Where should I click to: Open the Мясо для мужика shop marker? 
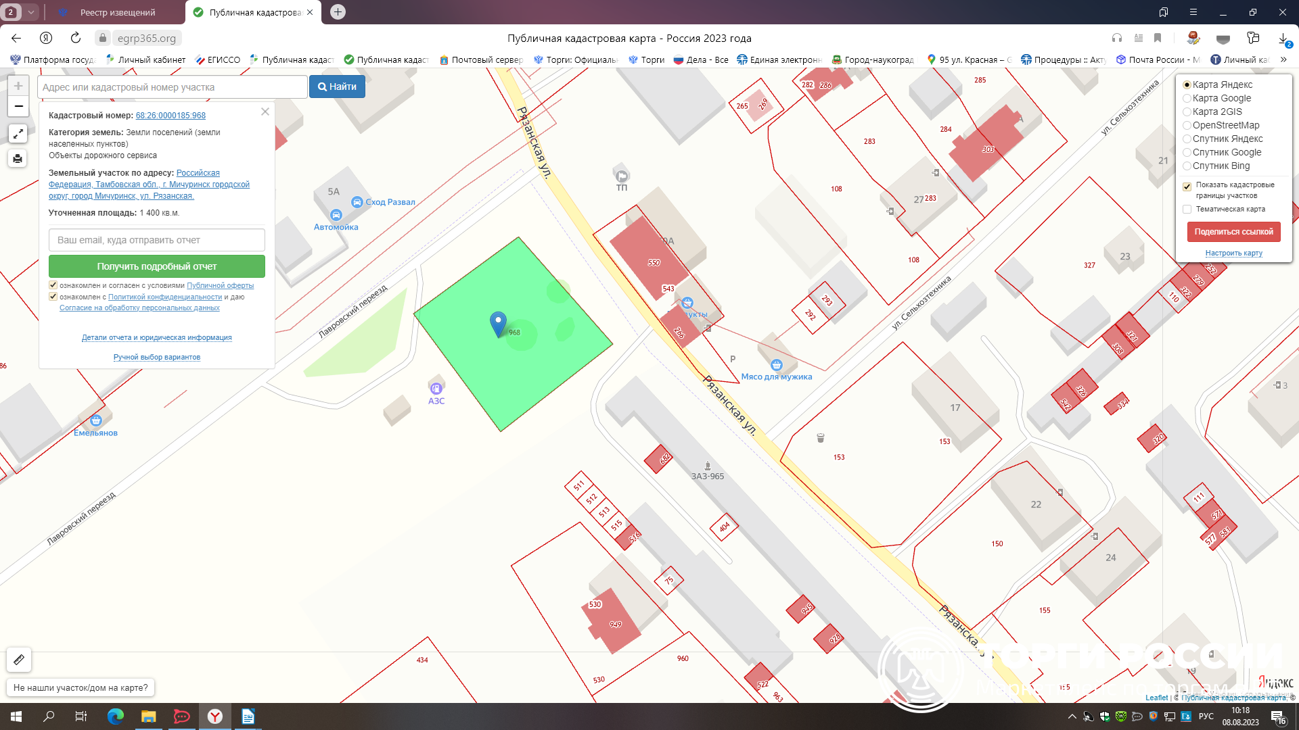pyautogui.click(x=777, y=365)
